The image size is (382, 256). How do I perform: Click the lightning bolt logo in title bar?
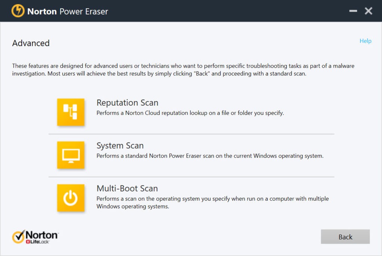pyautogui.click(x=18, y=11)
